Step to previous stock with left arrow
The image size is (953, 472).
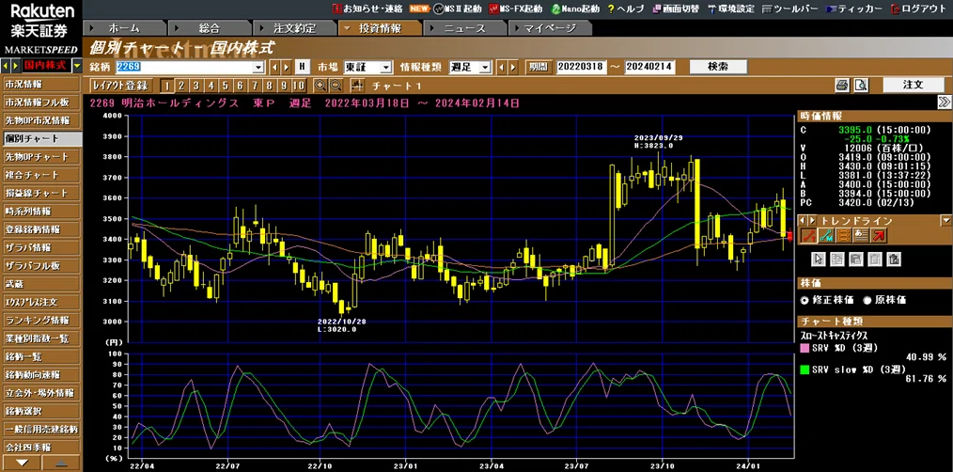click(x=274, y=67)
